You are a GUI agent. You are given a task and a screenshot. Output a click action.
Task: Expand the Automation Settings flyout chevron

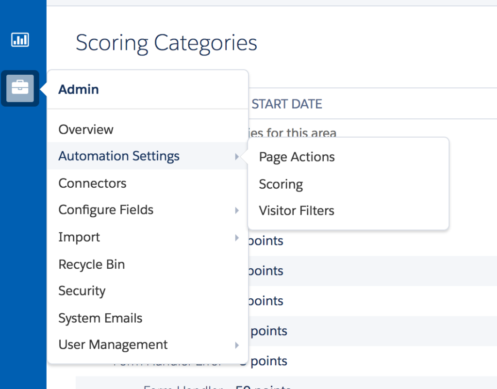(x=237, y=157)
